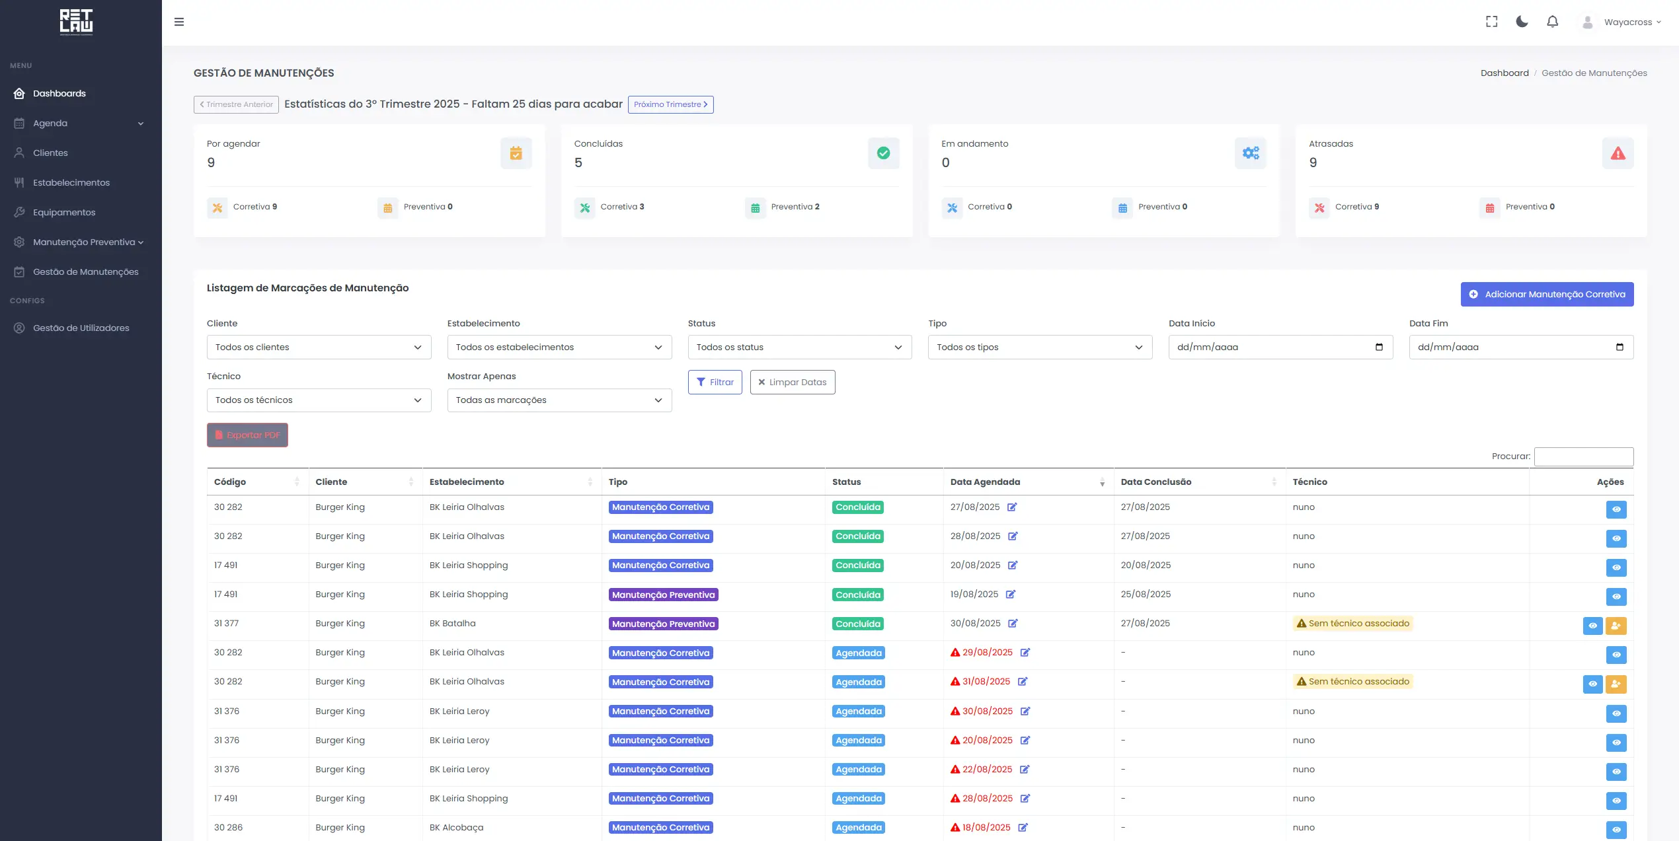Viewport: 1679px width, 841px height.
Task: Open Todas as marcações dropdown
Action: [559, 400]
